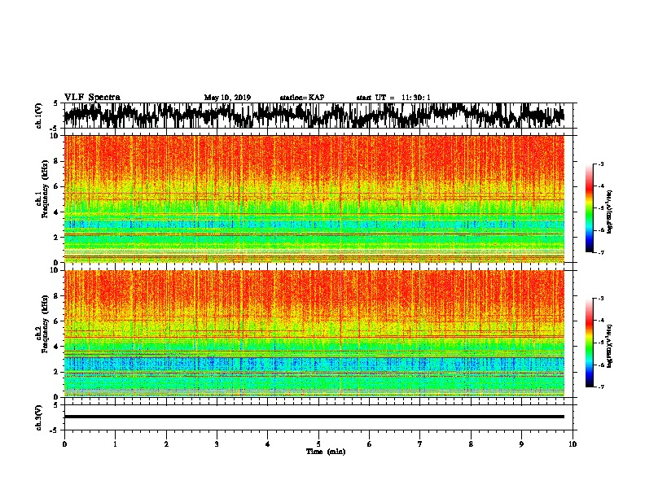Click the upper color scale units label
The image size is (645, 498).
pos(610,212)
